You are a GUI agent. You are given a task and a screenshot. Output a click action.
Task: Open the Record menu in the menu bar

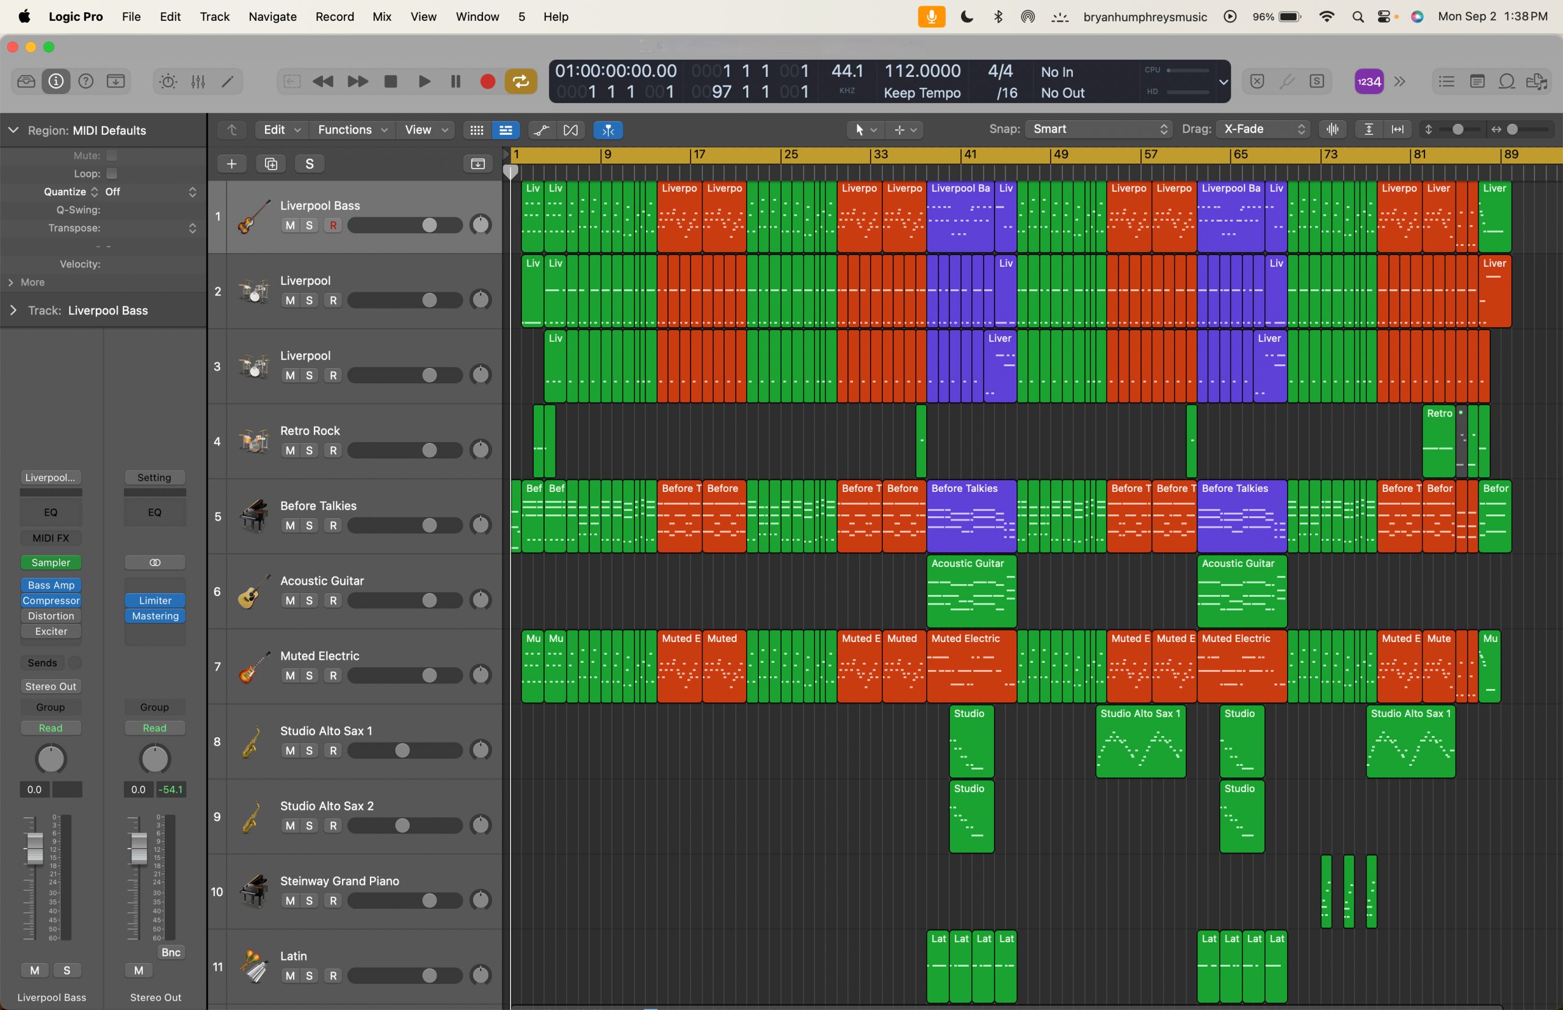(x=334, y=16)
